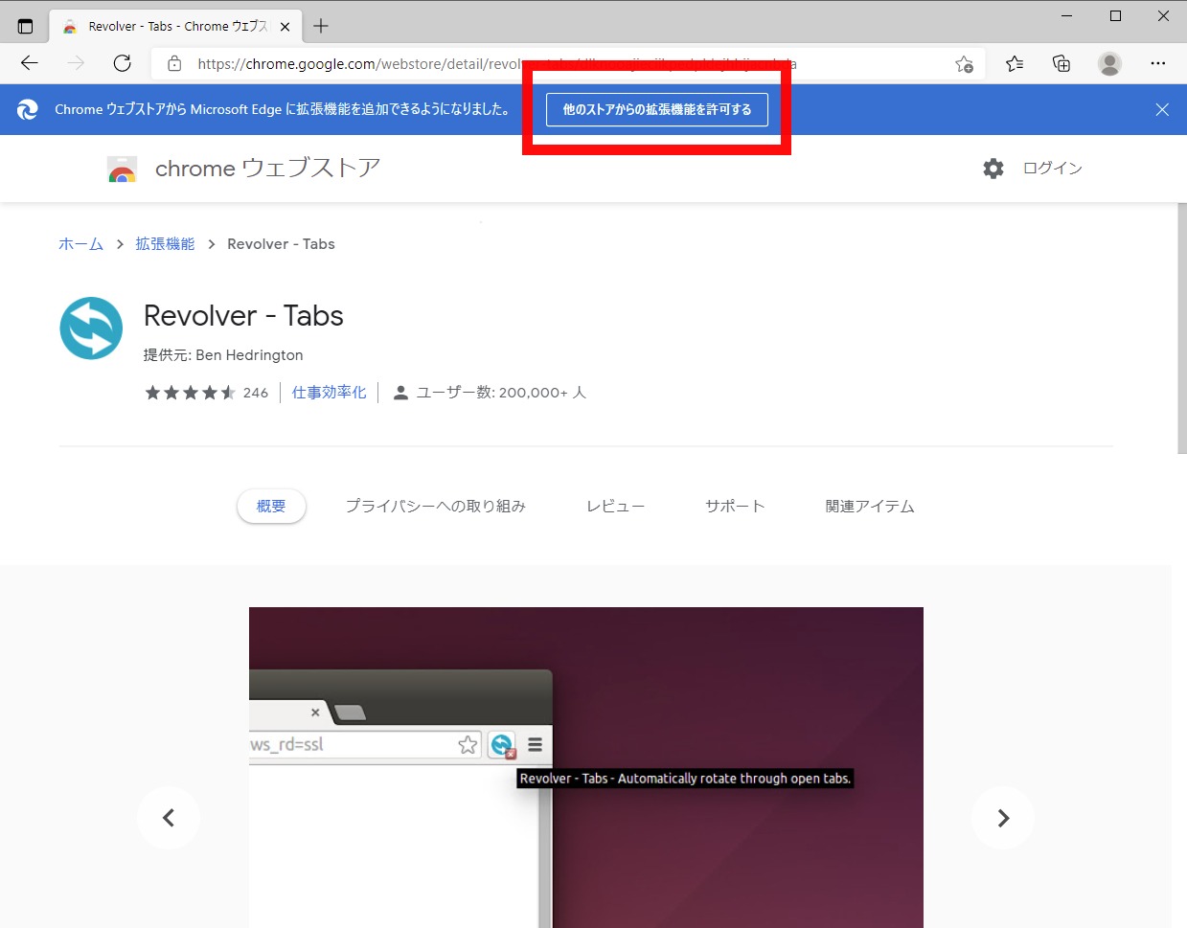Image resolution: width=1187 pixels, height=928 pixels.
Task: Select the プライバシーへの取り組み tab
Action: pos(435,507)
